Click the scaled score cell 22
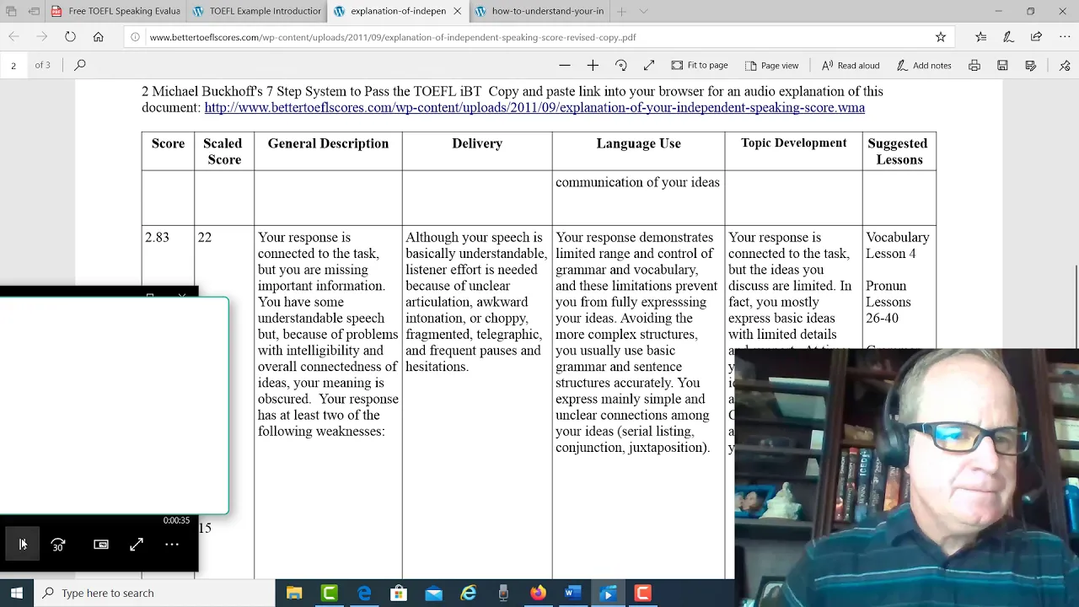 [x=205, y=237]
